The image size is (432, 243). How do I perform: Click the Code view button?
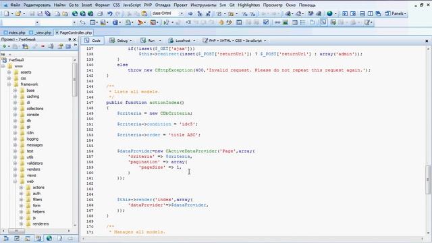pyautogui.click(x=92, y=40)
